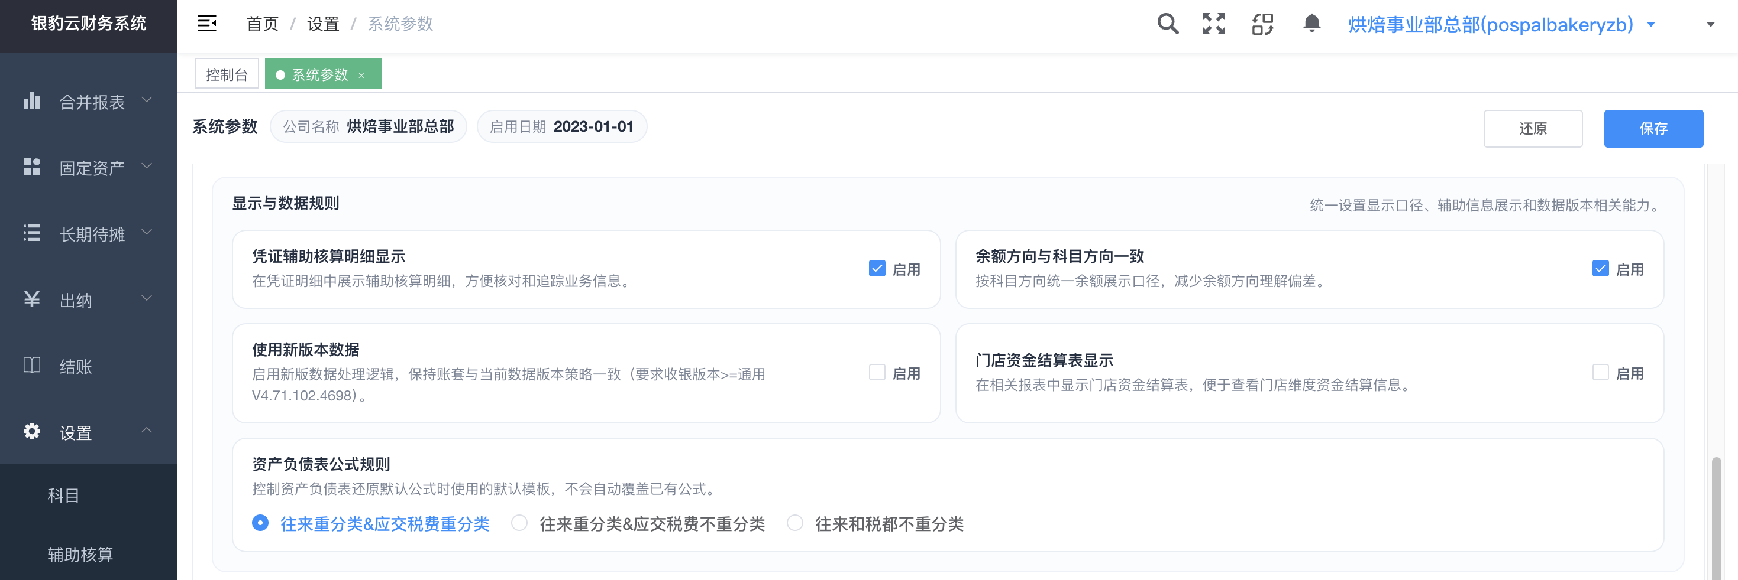Toggle the sidebar collapse hamburger icon
The height and width of the screenshot is (580, 1738).
click(206, 24)
